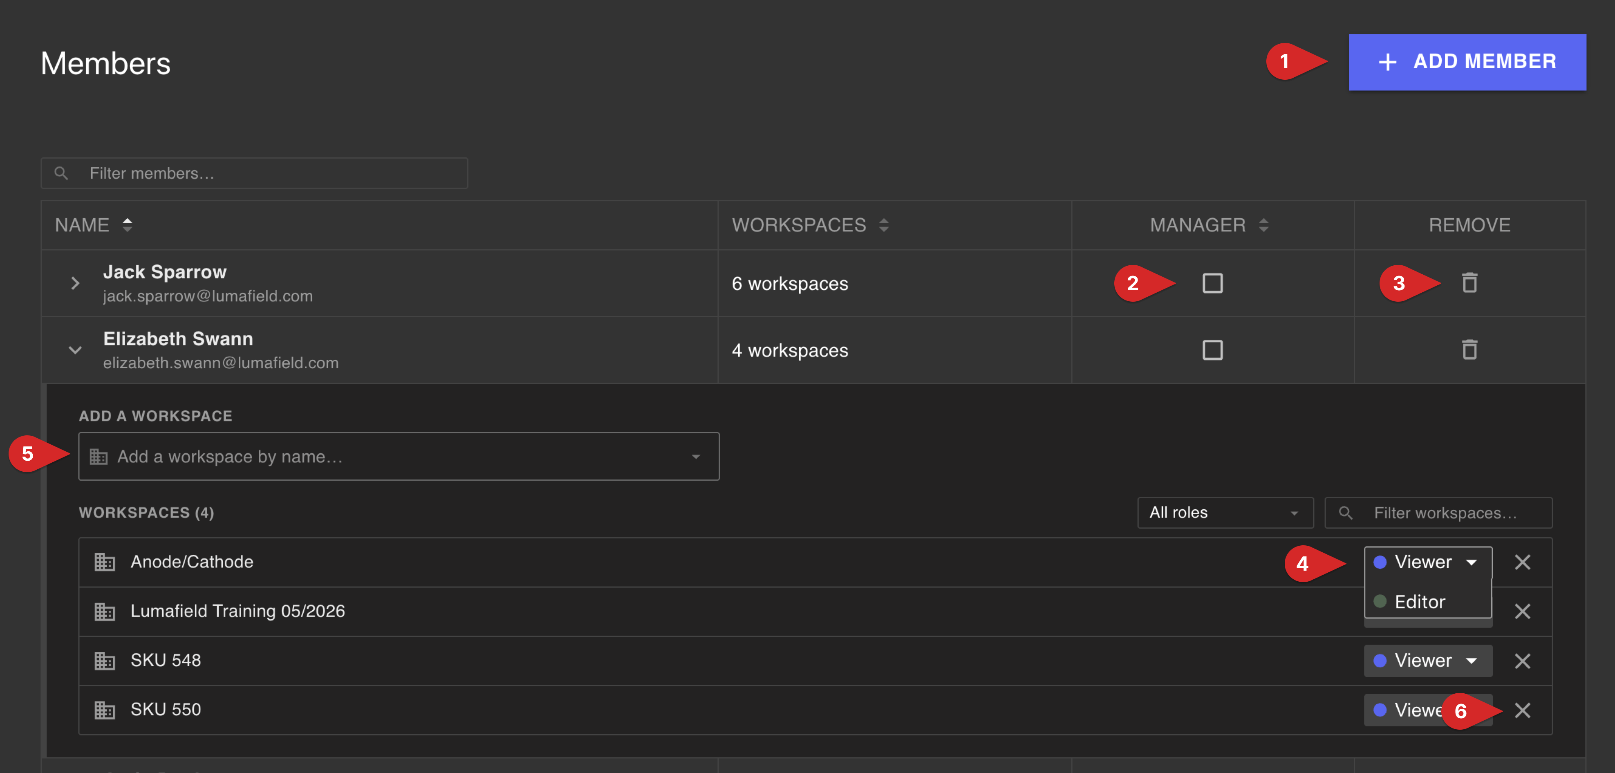Click the Anode/Cathode workspace building icon
This screenshot has width=1615, height=773.
(105, 562)
